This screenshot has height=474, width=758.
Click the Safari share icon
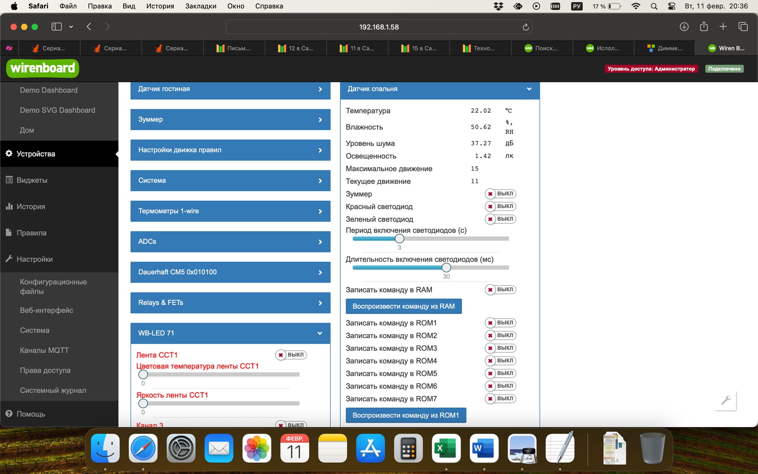click(x=704, y=26)
